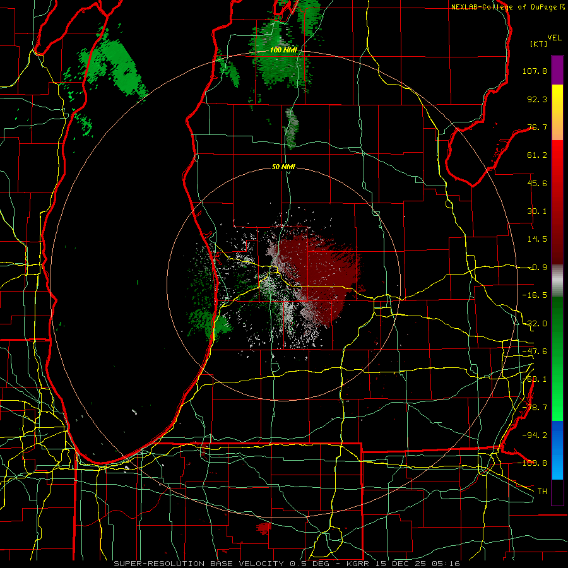This screenshot has width=568, height=568.
Task: Click the 100 NMI range ring label
Action: (x=283, y=50)
